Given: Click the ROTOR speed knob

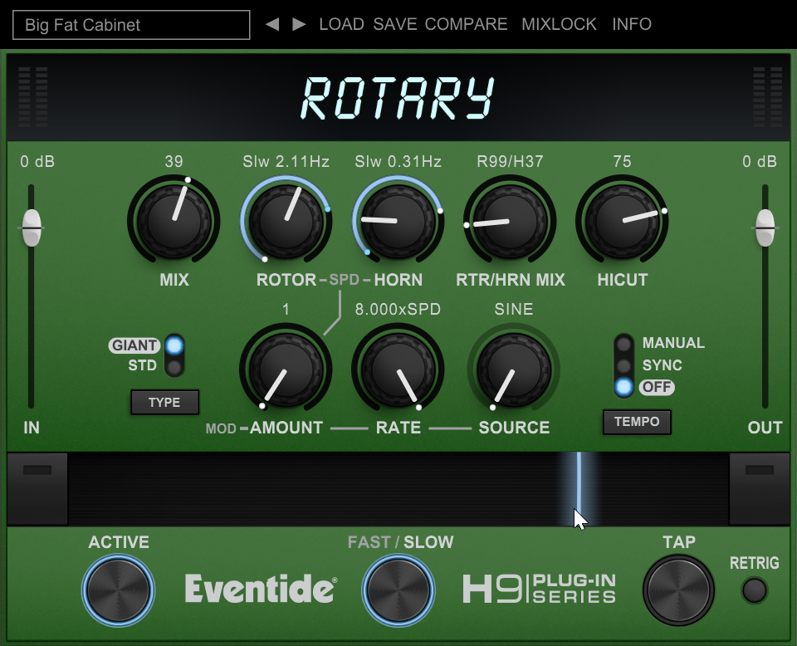Looking at the screenshot, I should click(286, 221).
